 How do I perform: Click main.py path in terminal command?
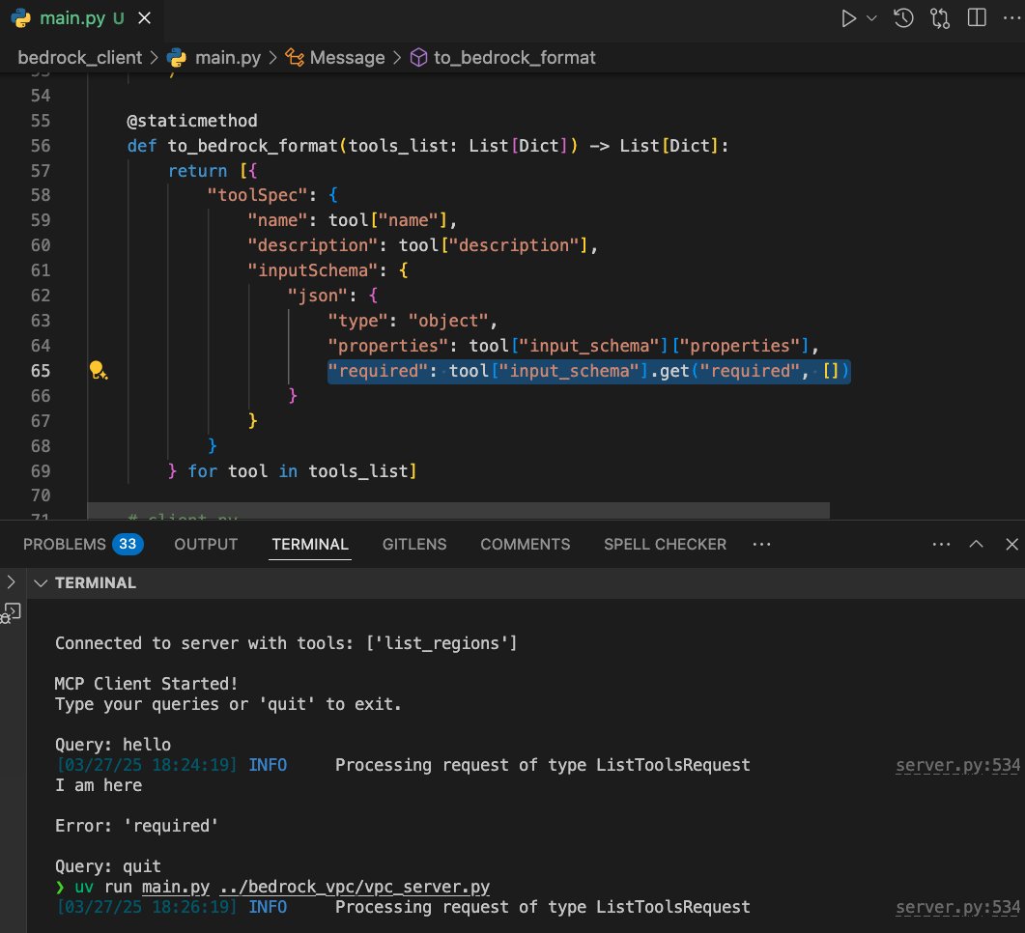176,887
